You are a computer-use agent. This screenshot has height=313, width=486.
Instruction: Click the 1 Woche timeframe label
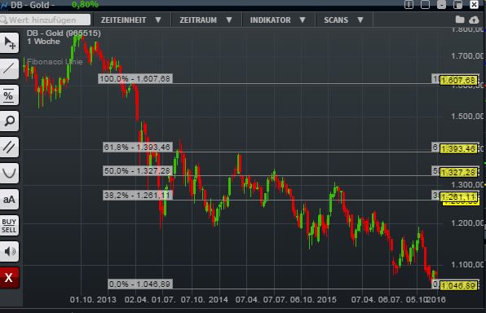43,42
